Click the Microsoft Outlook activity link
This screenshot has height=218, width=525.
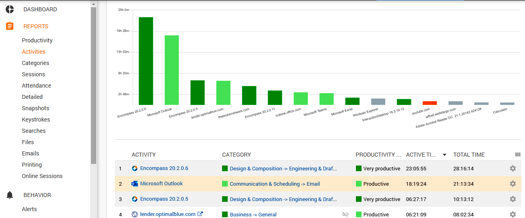[161, 184]
